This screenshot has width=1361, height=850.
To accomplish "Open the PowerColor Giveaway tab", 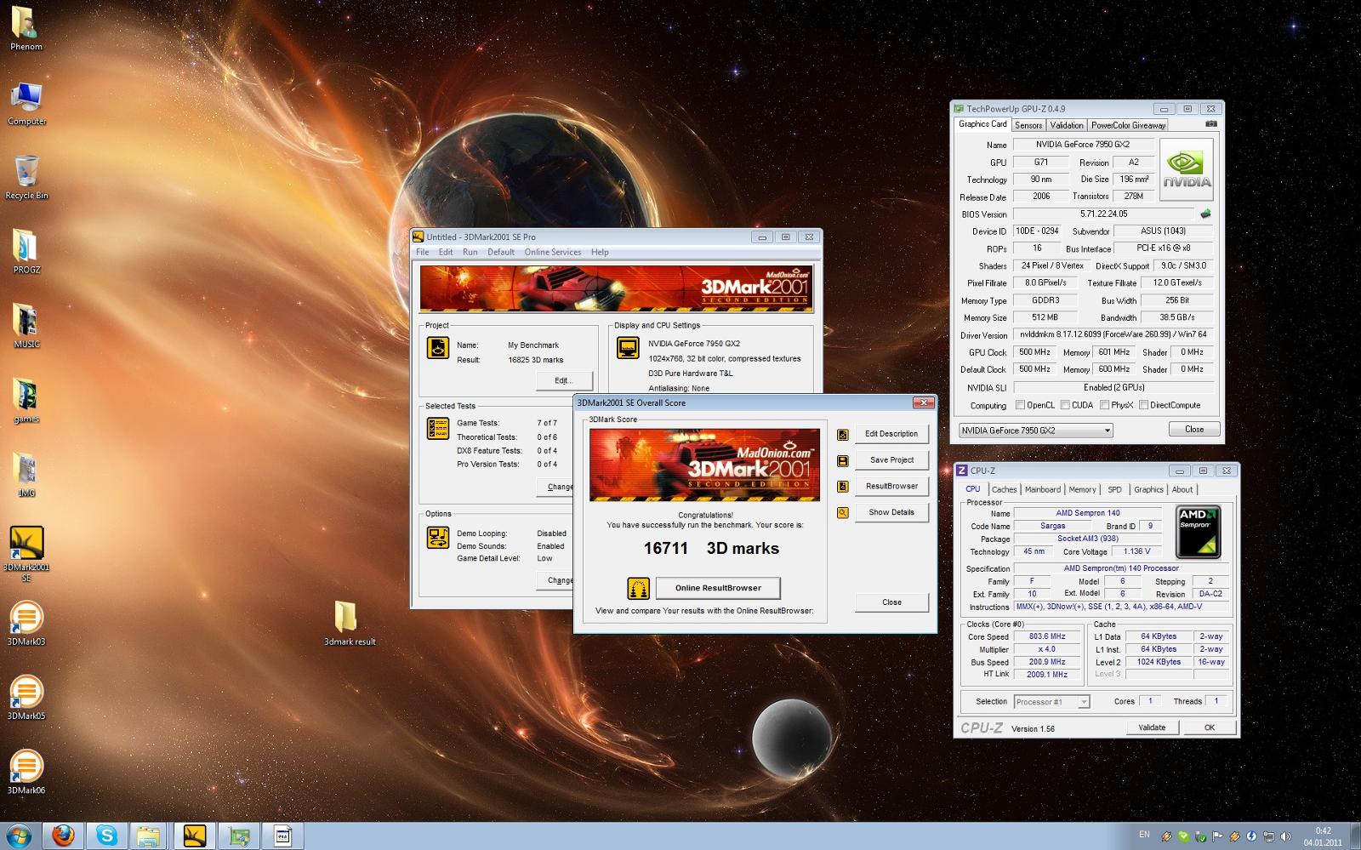I will pos(1128,125).
